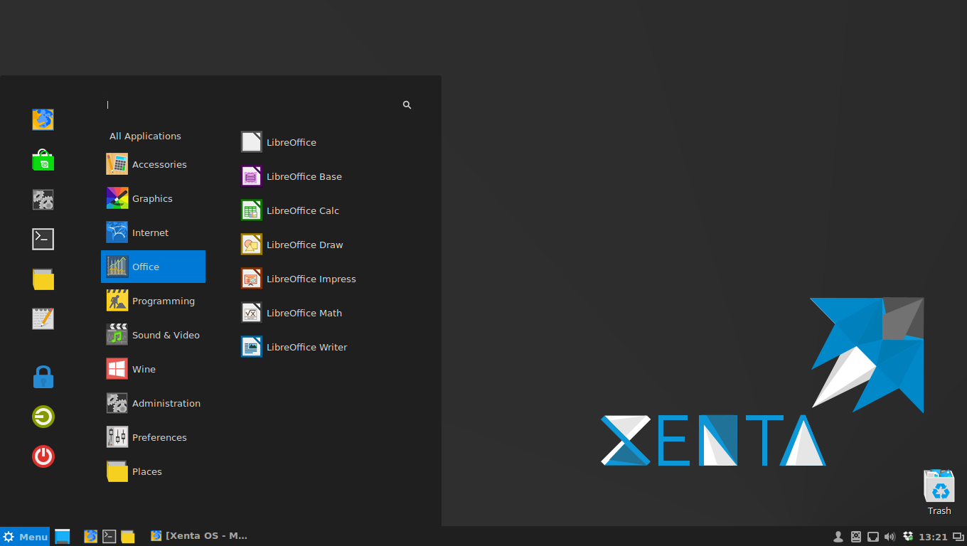This screenshot has width=967, height=546.
Task: Select the Office category
Action: tap(151, 267)
